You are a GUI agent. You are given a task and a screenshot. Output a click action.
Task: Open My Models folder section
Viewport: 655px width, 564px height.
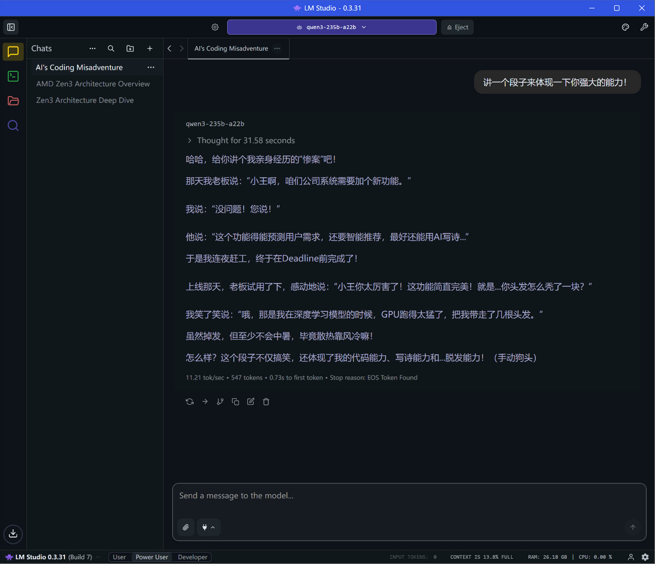coord(13,101)
